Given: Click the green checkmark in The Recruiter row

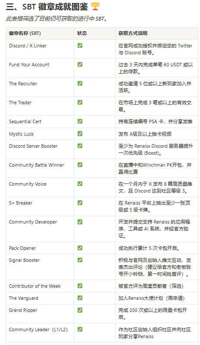Looking at the screenshot, I should click(80, 84).
